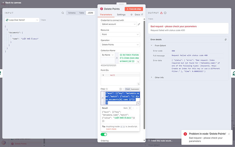Click error code value 400
The width and height of the screenshot is (235, 147).
173,51
